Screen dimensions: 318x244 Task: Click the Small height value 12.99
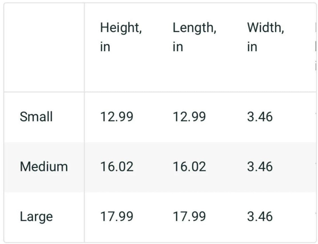(x=116, y=116)
